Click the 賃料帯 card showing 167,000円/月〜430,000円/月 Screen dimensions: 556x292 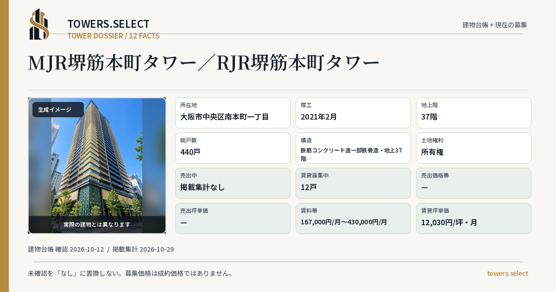click(x=353, y=218)
